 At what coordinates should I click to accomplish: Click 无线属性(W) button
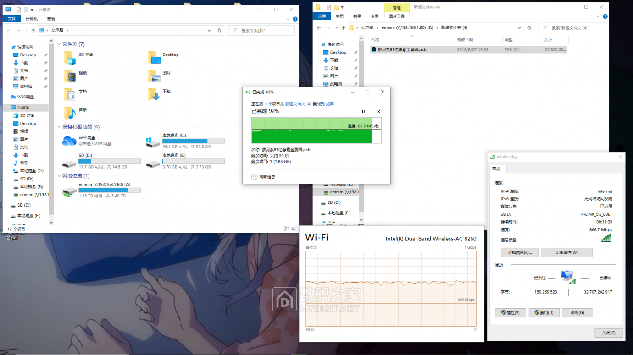point(566,252)
